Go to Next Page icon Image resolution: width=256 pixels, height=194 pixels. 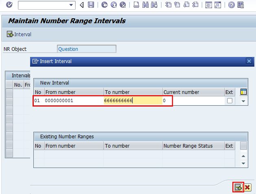click(186, 5)
